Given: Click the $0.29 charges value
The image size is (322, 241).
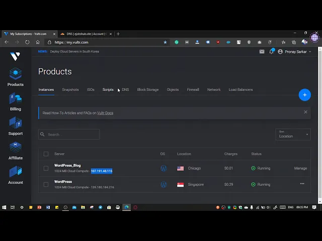Looking at the screenshot, I should pos(228,184).
